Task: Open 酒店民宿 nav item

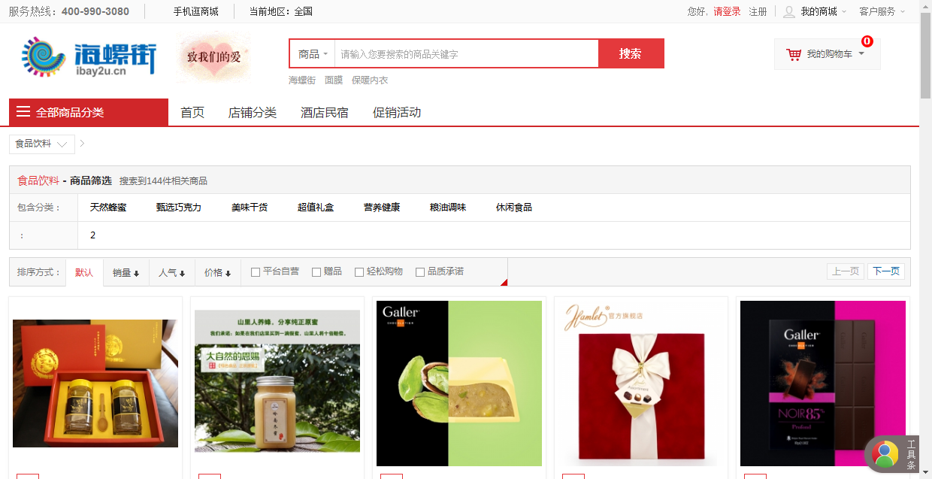Action: (325, 112)
